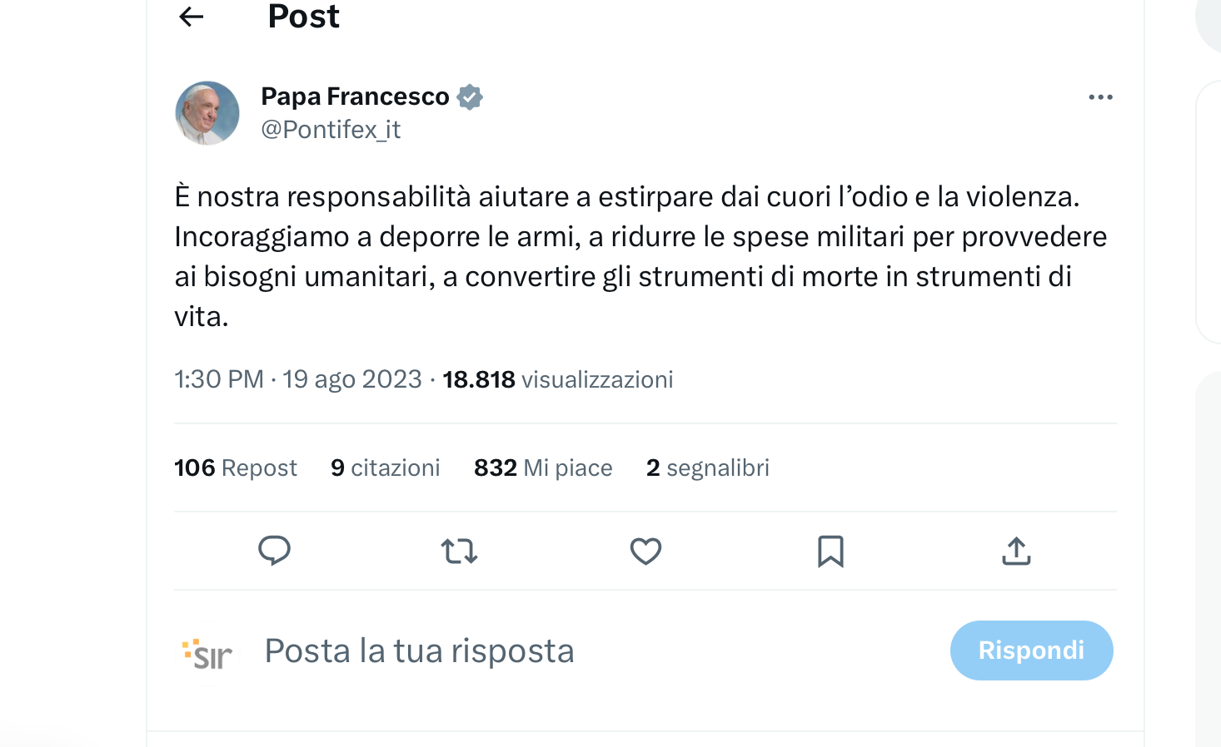Go back using the left arrow
The height and width of the screenshot is (747, 1221).
pyautogui.click(x=192, y=17)
